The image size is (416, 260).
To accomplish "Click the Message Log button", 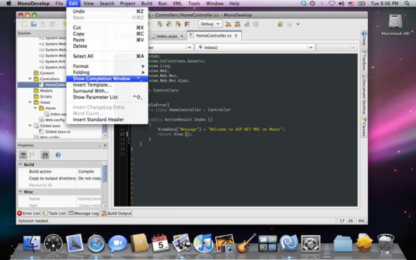I will click(84, 213).
